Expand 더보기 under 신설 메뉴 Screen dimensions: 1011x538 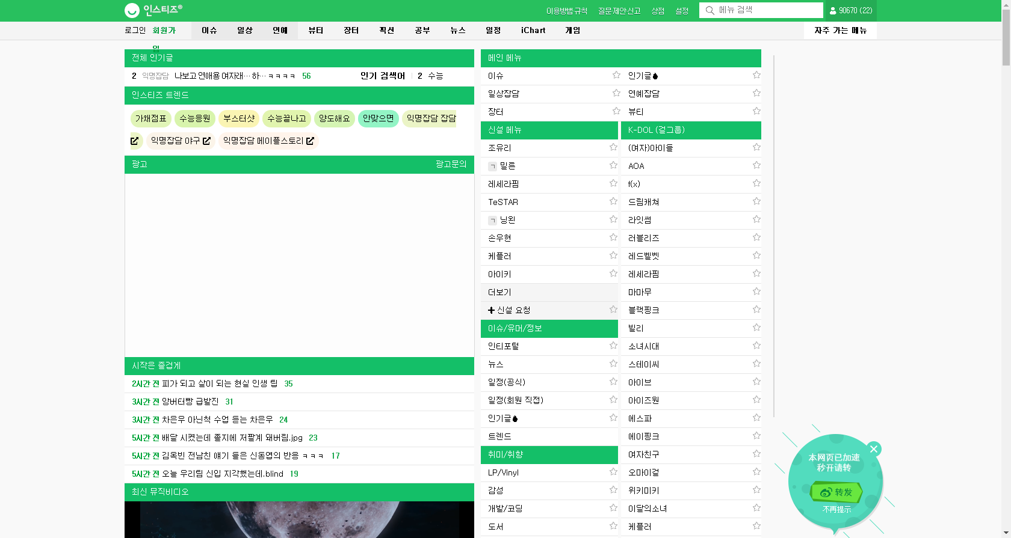[x=549, y=292]
